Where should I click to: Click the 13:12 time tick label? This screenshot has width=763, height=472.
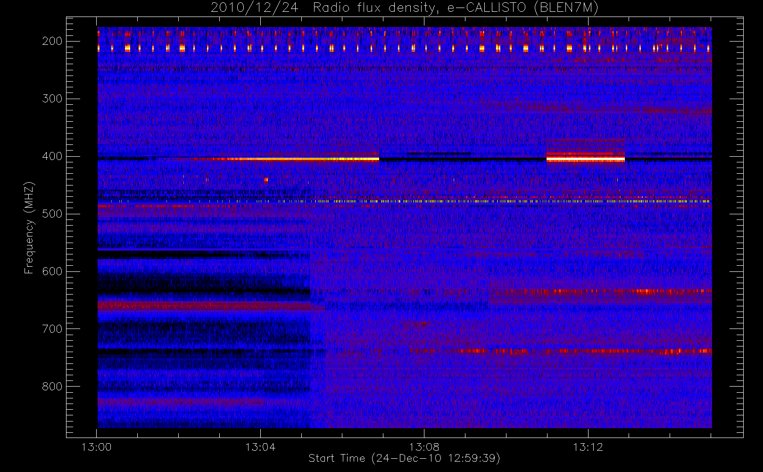(x=588, y=447)
